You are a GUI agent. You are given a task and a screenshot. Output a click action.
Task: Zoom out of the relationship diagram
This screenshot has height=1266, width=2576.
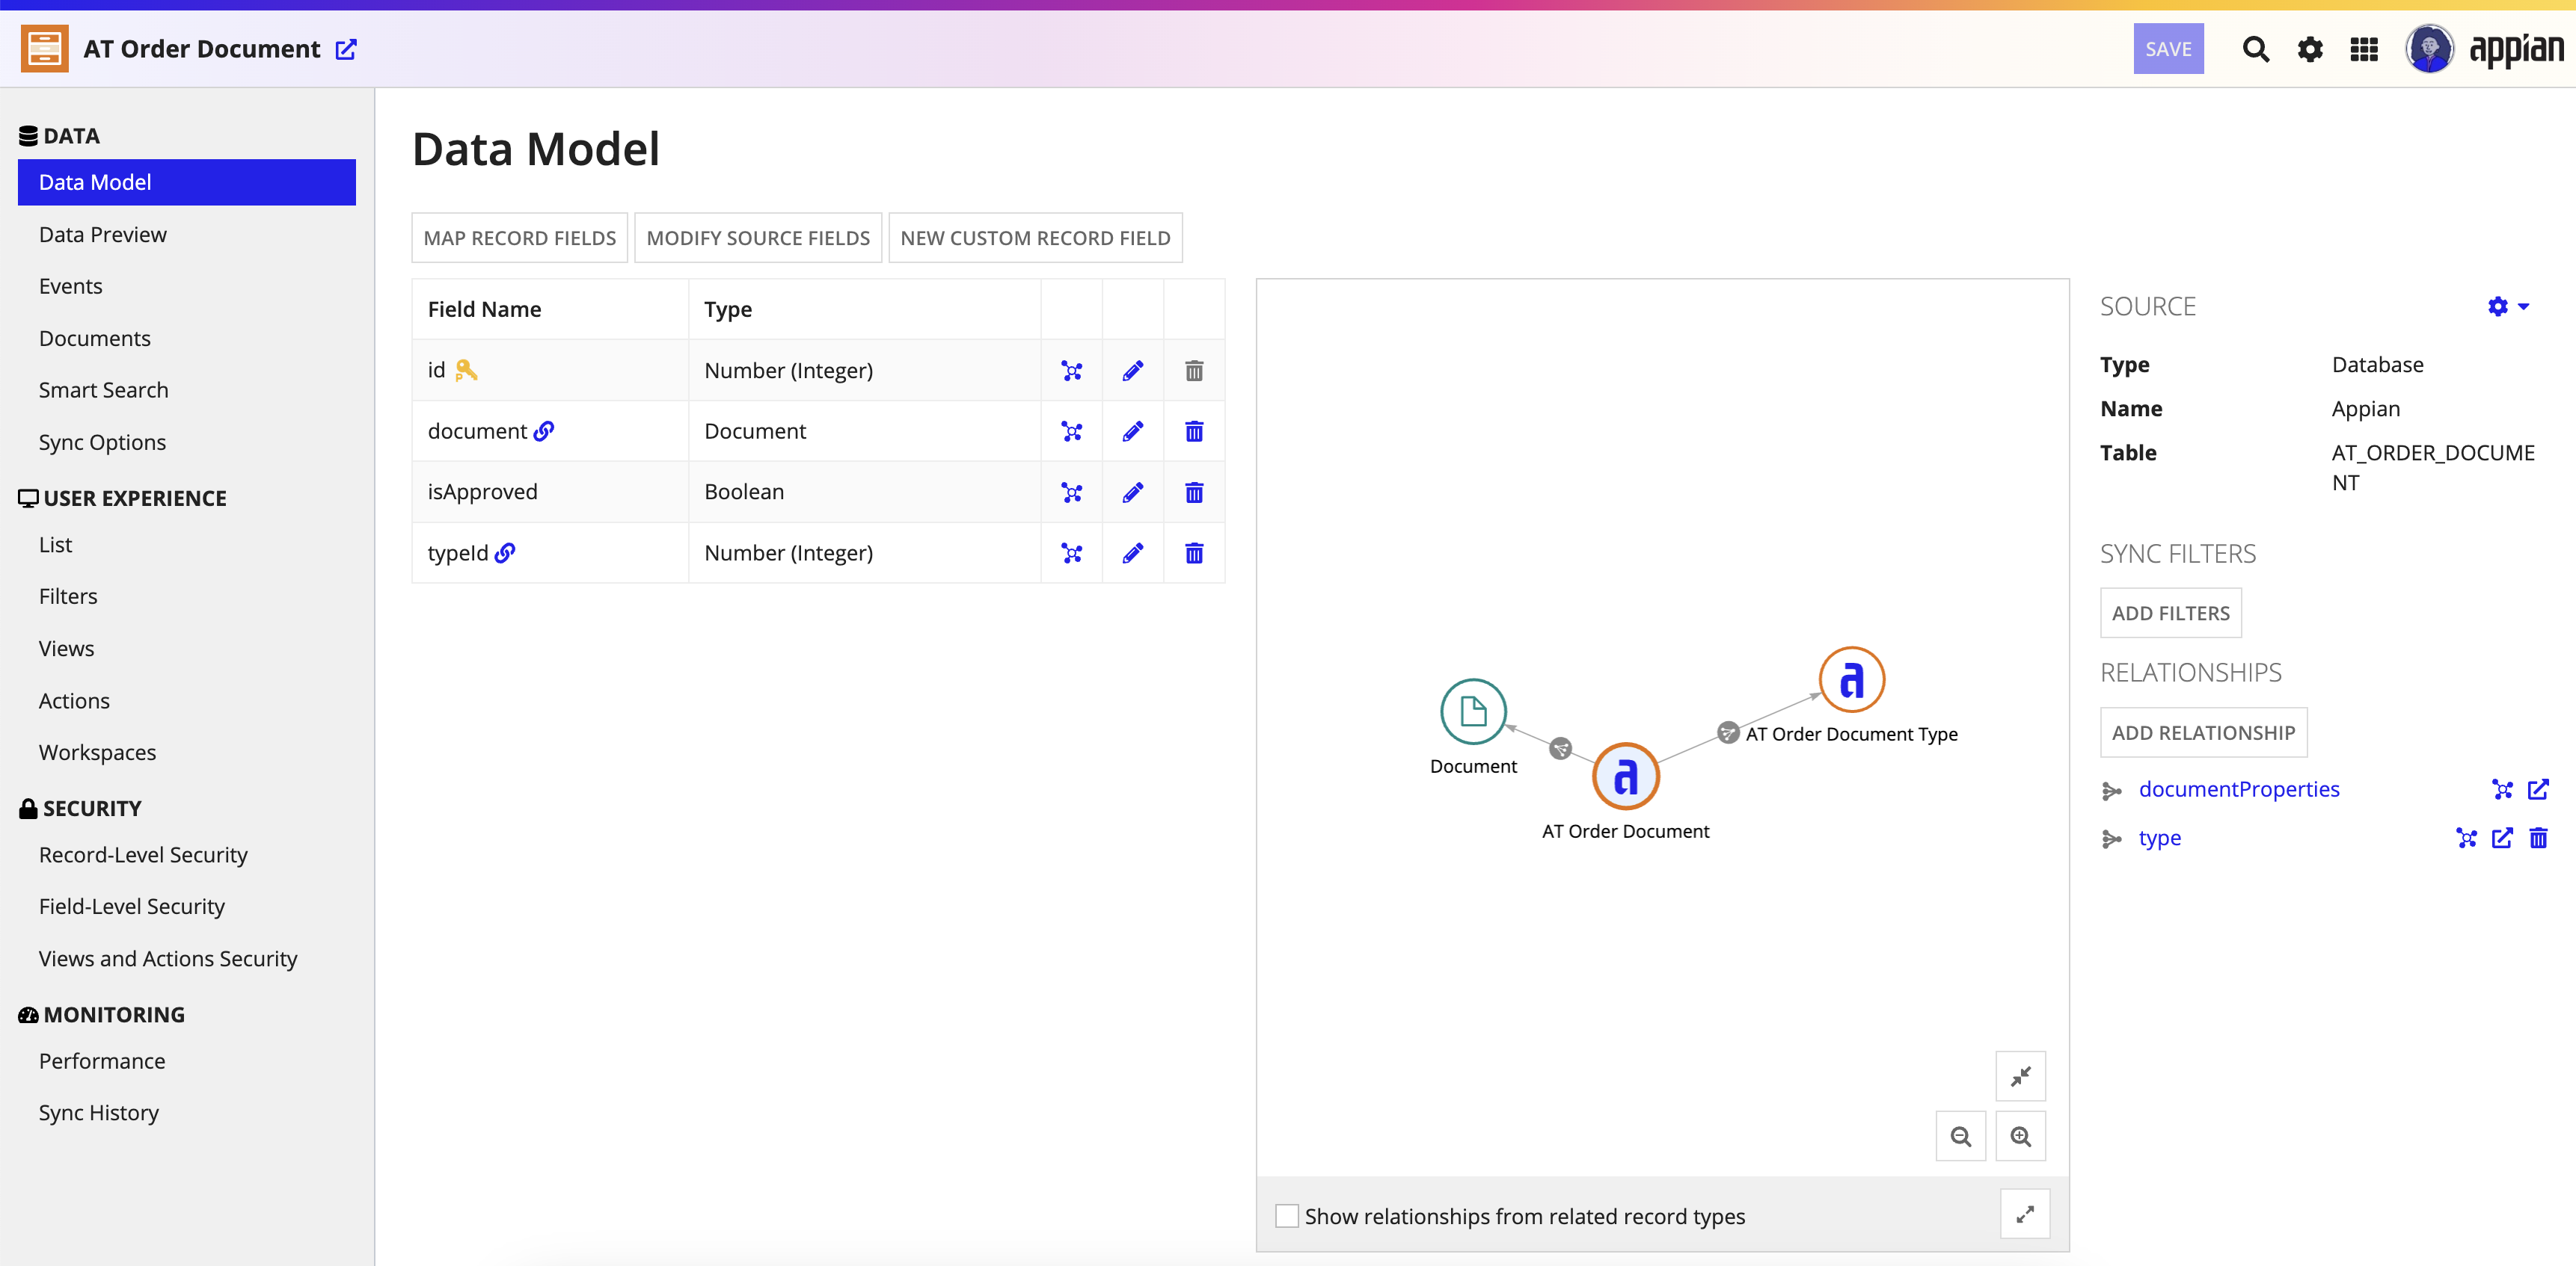[1960, 1137]
